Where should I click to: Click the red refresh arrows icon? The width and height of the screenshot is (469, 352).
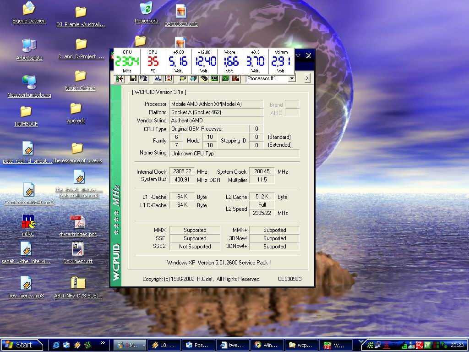coord(169,78)
